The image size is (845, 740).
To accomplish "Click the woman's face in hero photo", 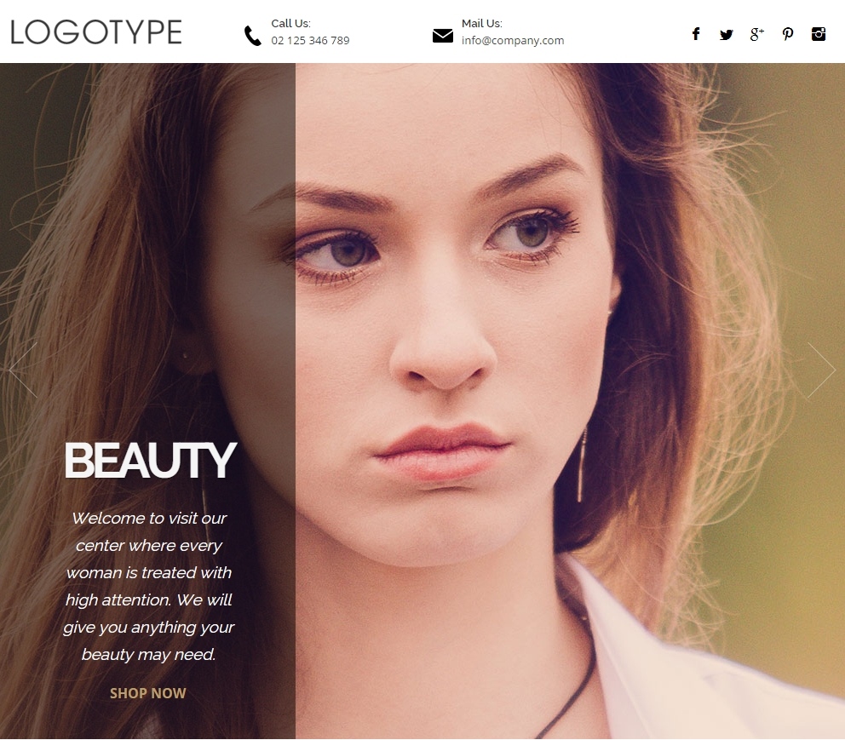I will (443, 341).
